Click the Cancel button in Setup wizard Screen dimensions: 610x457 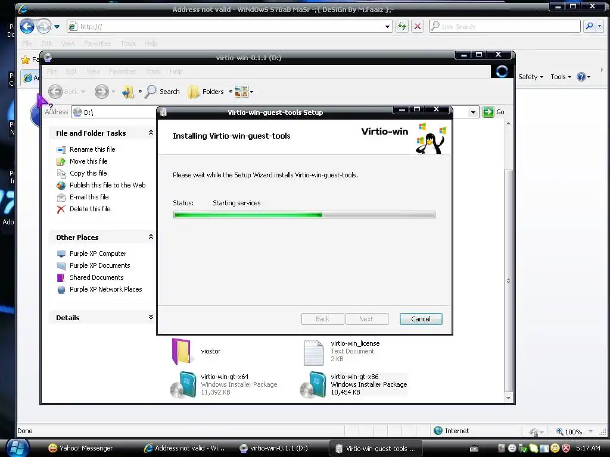click(x=421, y=319)
